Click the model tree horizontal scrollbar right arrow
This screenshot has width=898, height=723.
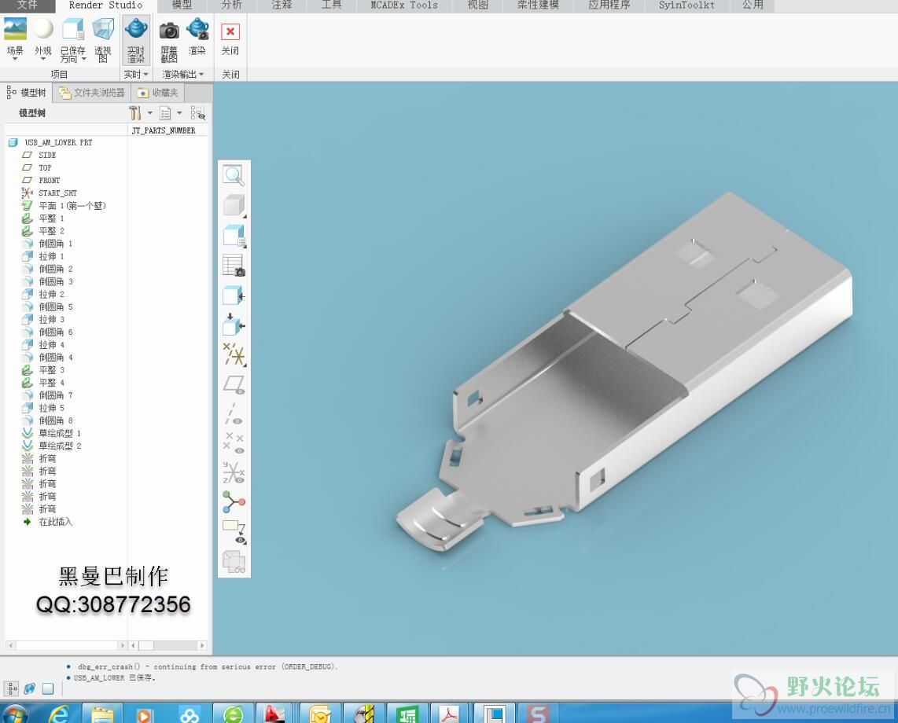pos(122,645)
